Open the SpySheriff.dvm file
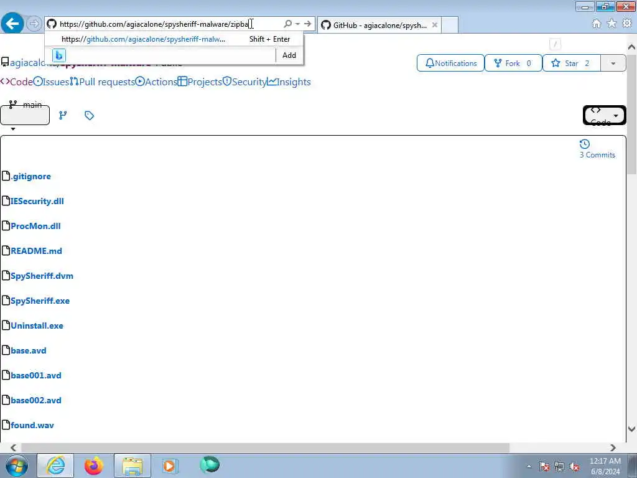The image size is (637, 478). tap(42, 276)
